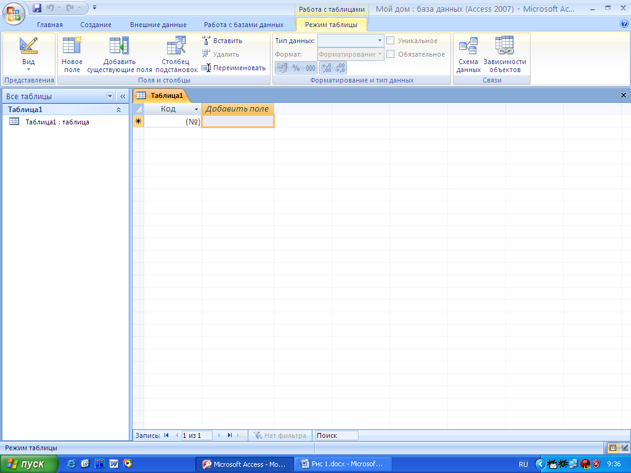The image size is (631, 473).
Task: Launch Internet Explorer from Quick Launch
Action: [71, 464]
